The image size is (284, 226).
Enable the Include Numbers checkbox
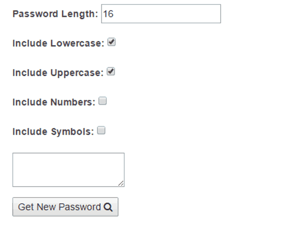[x=103, y=101]
